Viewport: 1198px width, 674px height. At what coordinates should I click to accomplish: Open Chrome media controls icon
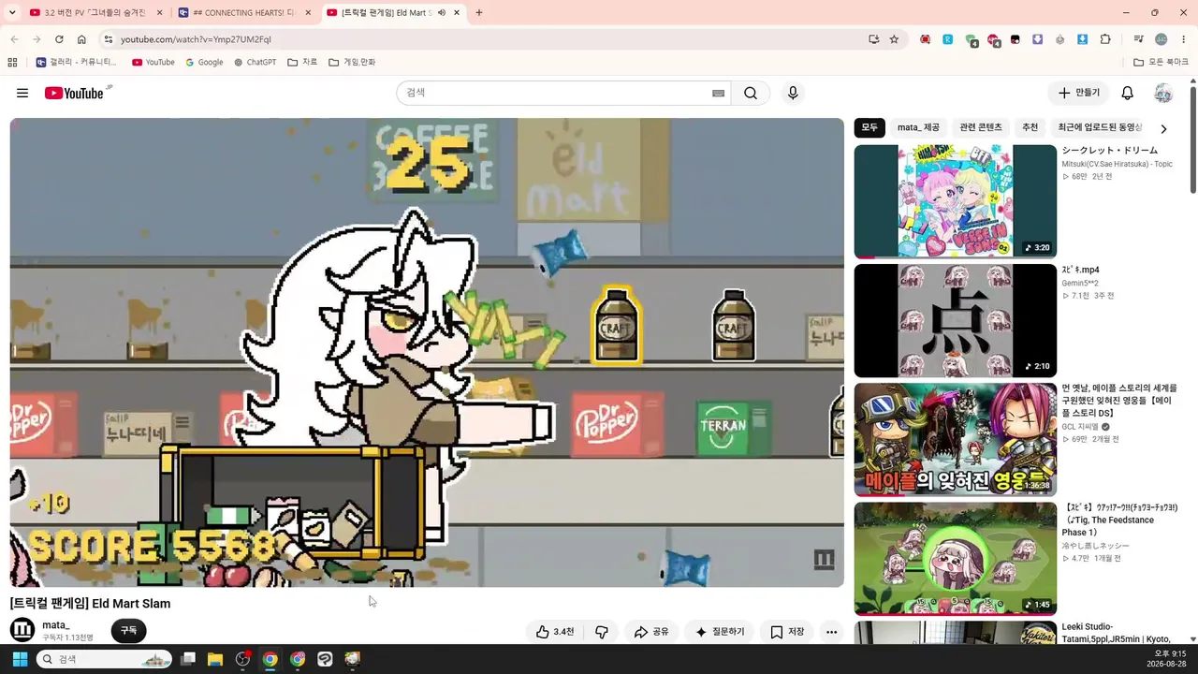[x=1139, y=39]
